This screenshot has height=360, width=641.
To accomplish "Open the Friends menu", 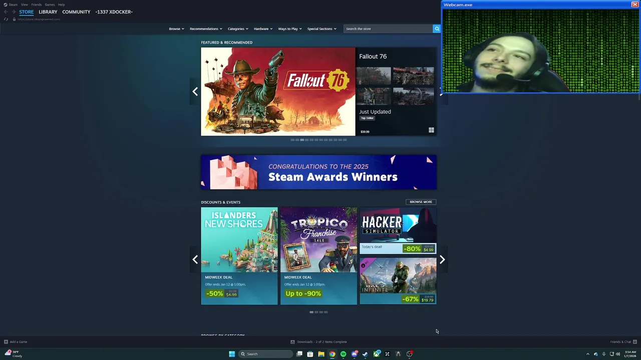I will click(x=37, y=4).
